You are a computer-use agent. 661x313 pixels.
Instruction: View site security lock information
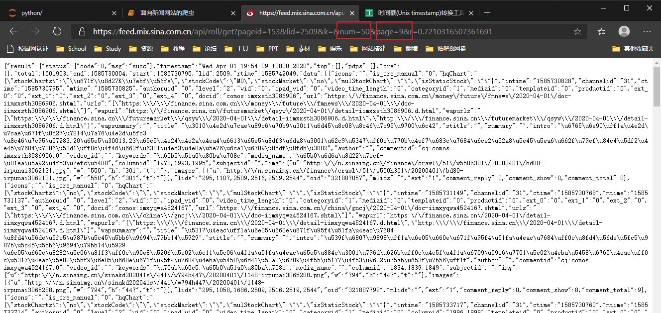[82, 32]
